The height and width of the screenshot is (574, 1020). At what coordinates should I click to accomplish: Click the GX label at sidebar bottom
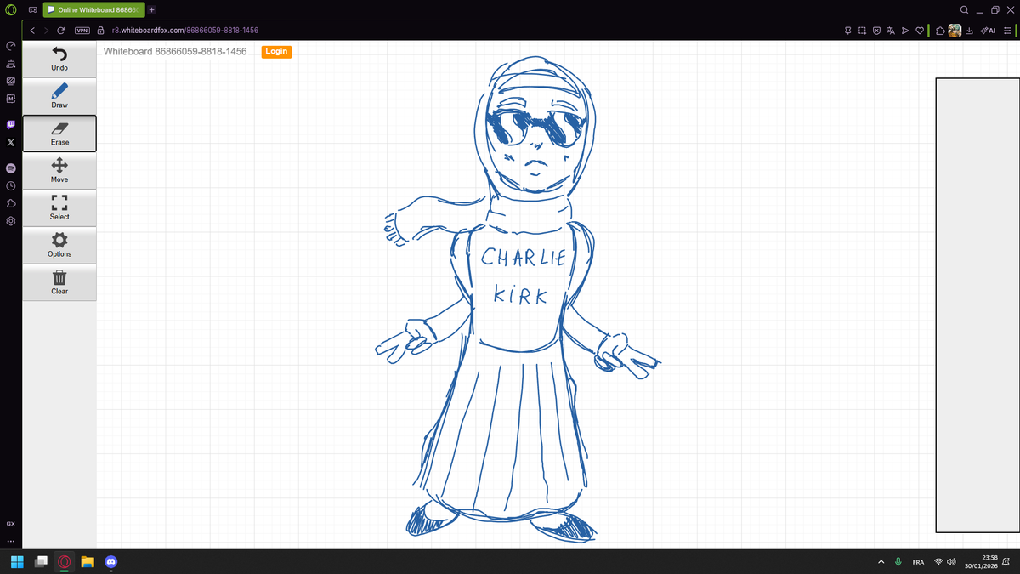pos(10,523)
